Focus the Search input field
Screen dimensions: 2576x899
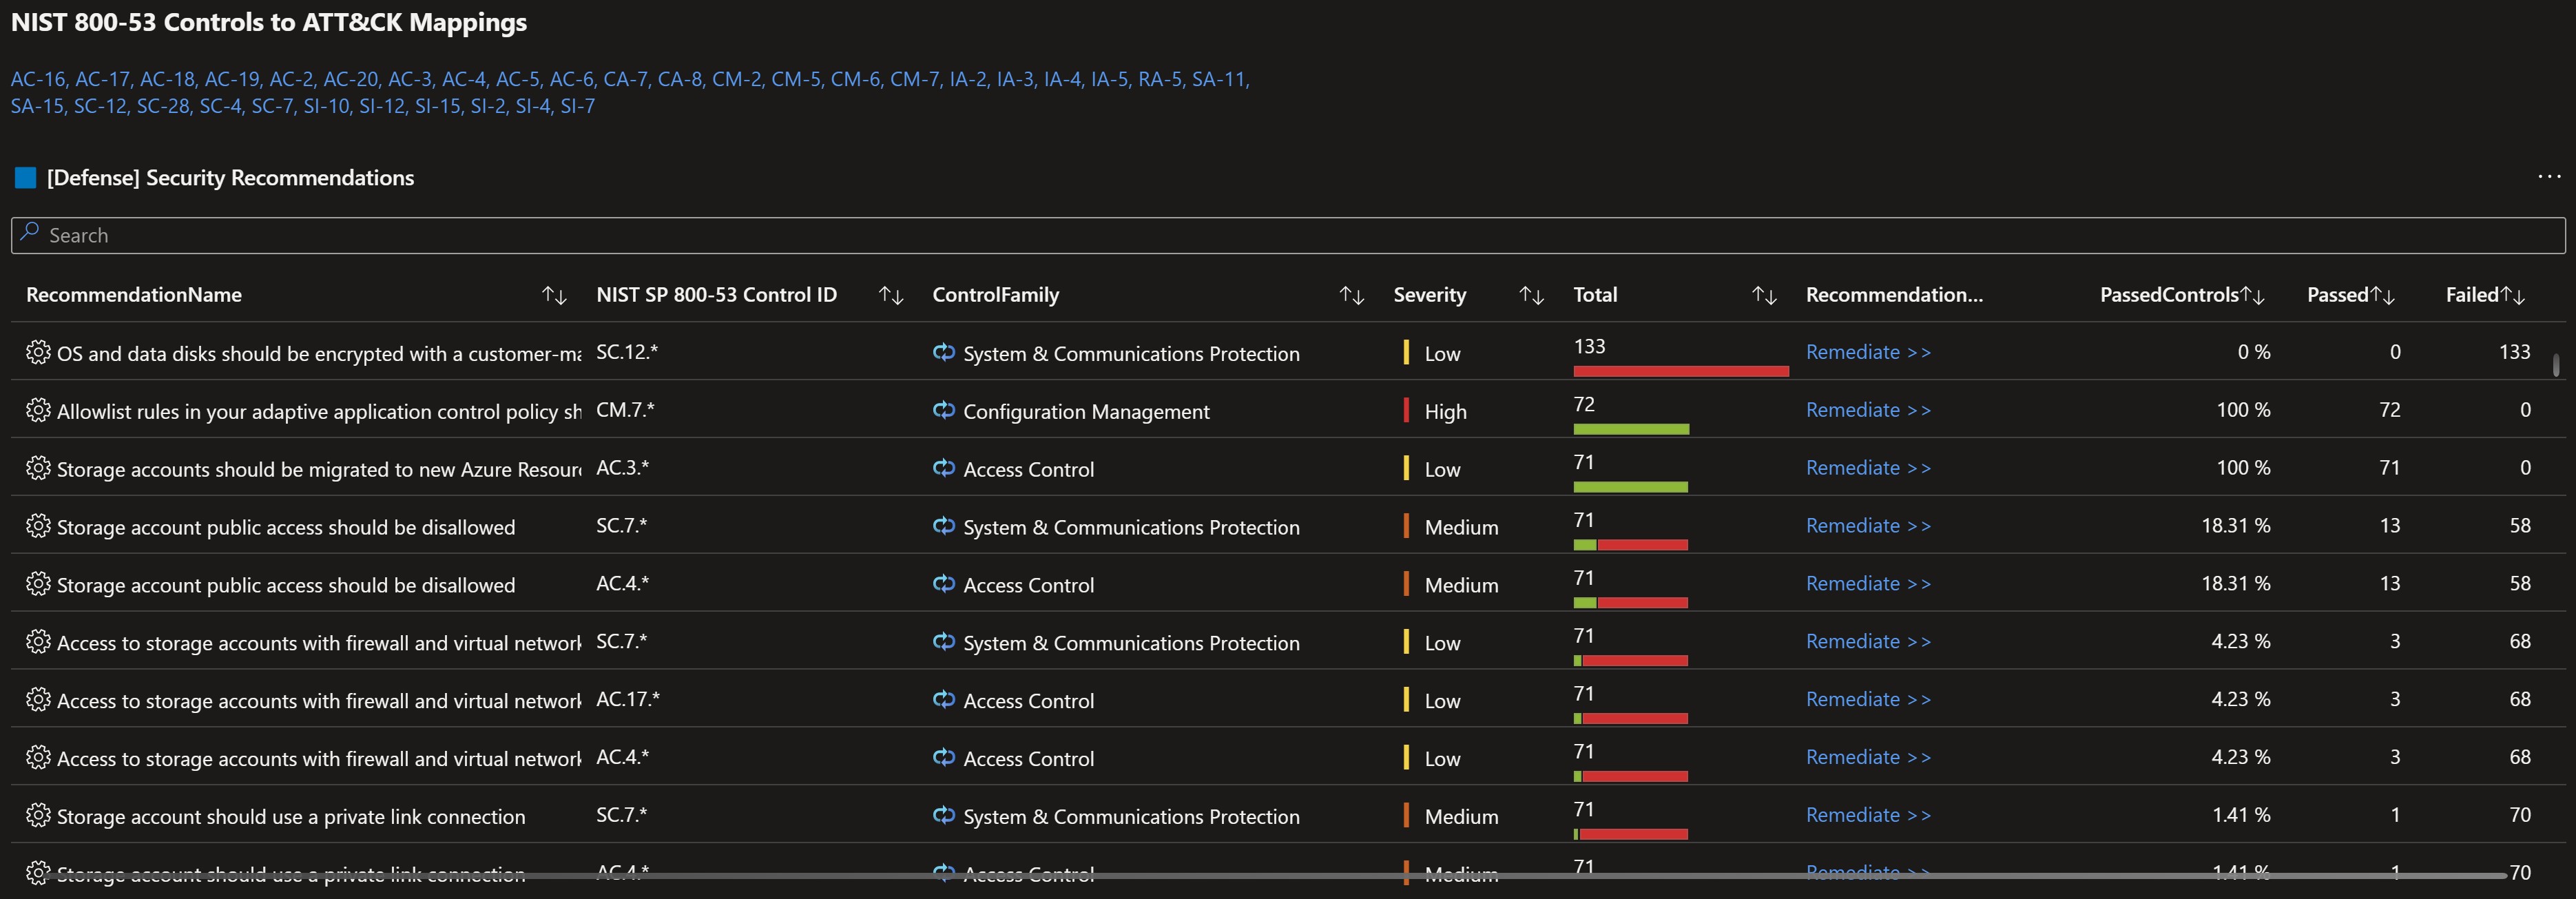pyautogui.click(x=1288, y=235)
